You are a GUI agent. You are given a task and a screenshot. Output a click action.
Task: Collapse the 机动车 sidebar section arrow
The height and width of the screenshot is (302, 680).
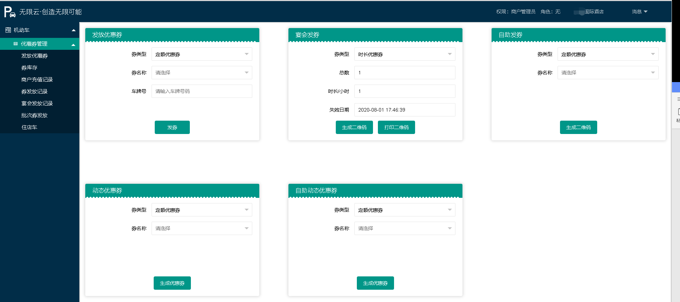click(x=73, y=31)
